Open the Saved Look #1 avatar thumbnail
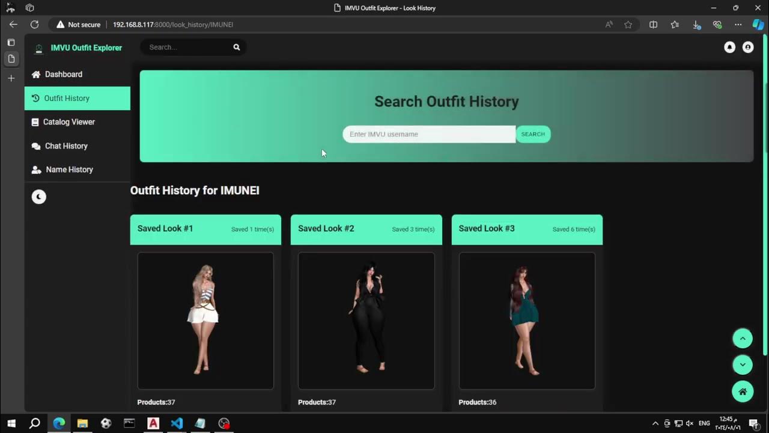This screenshot has width=769, height=433. [205, 321]
